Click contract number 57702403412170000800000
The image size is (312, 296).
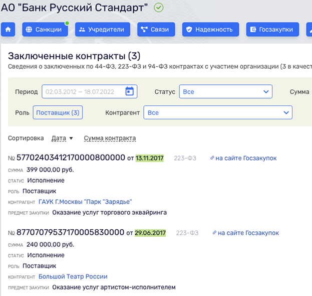click(x=71, y=158)
